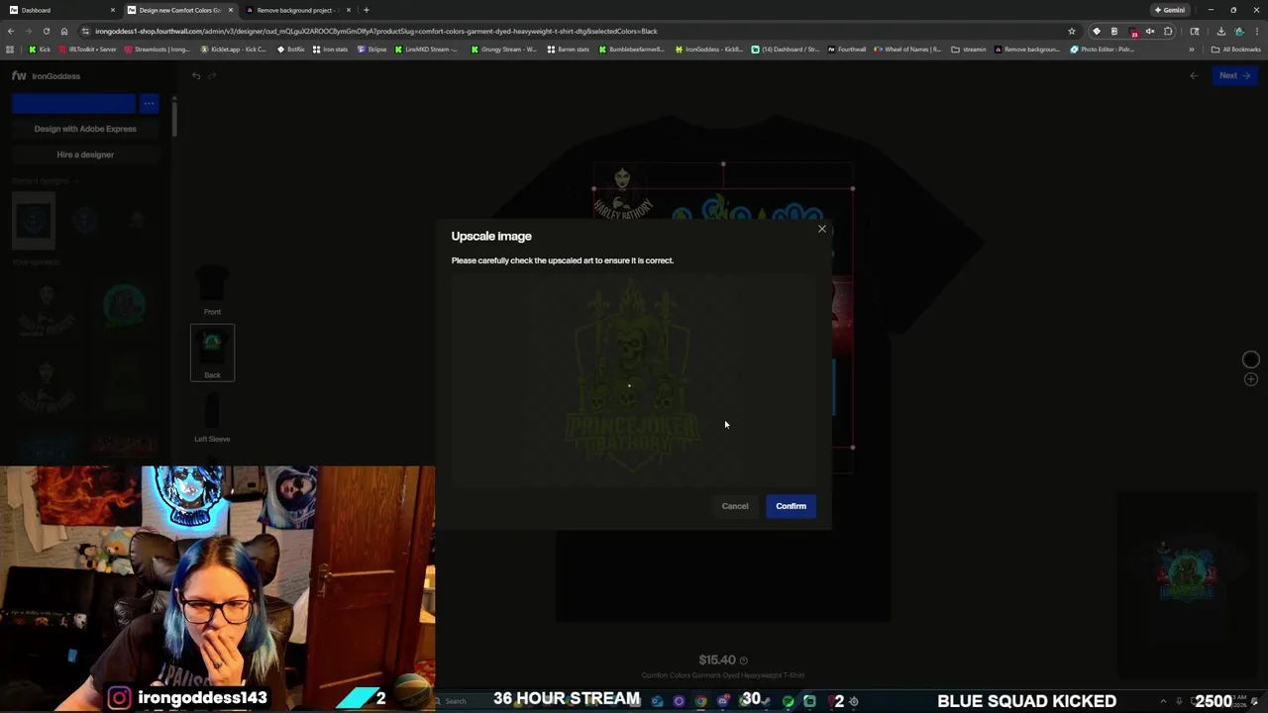Open the Photo Editor Pixlr bookmark
1268x713 pixels.
click(x=1103, y=49)
